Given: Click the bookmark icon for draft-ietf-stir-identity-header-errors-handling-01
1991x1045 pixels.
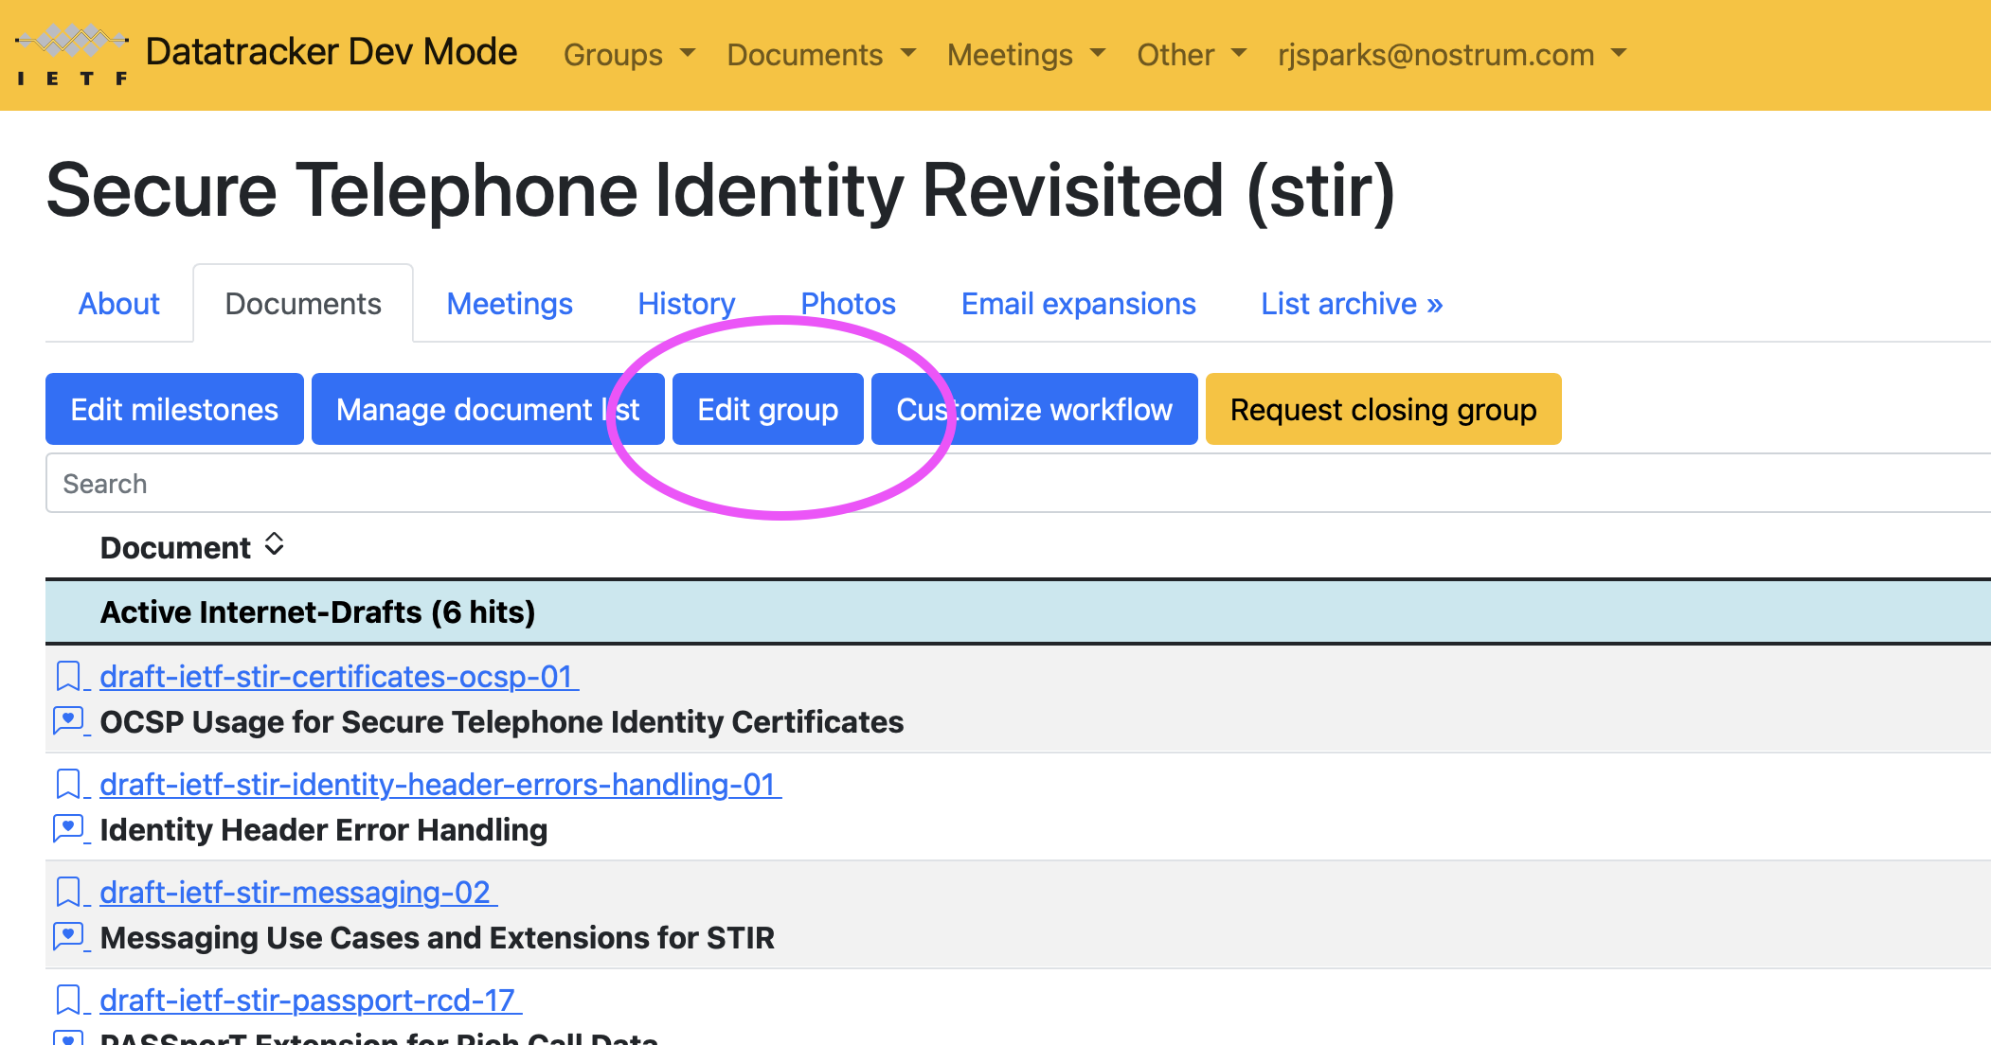Looking at the screenshot, I should 68,784.
